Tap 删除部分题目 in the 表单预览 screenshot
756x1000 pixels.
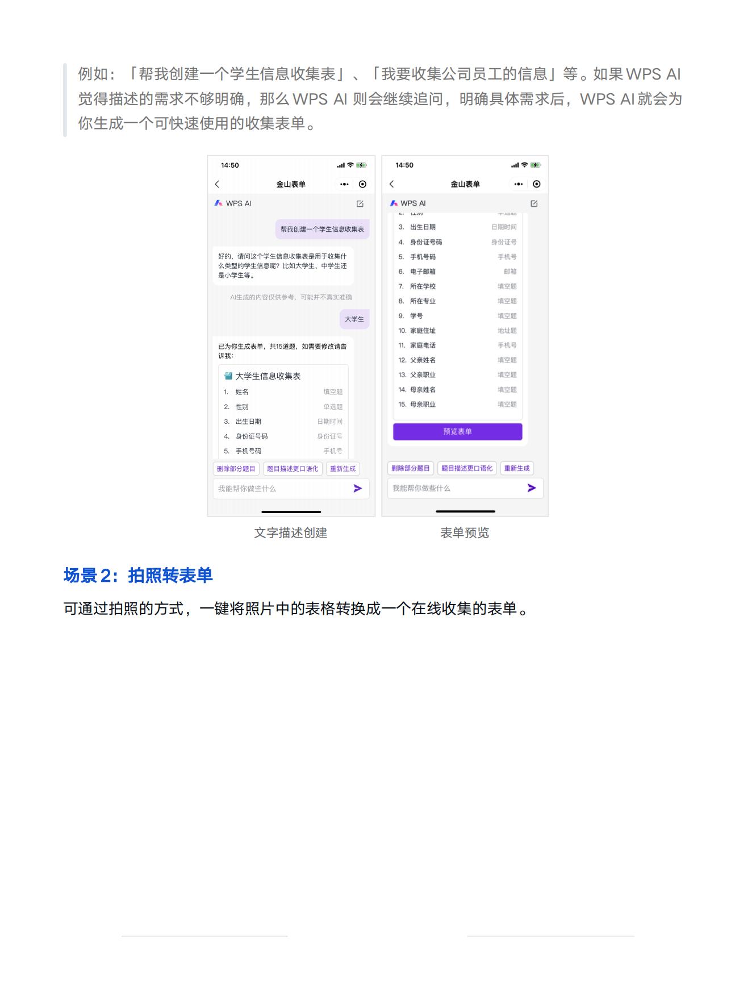coord(411,468)
